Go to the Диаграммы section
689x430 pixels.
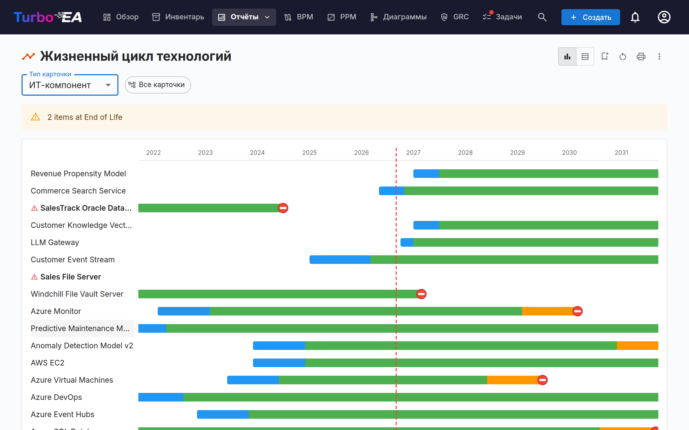(x=398, y=17)
